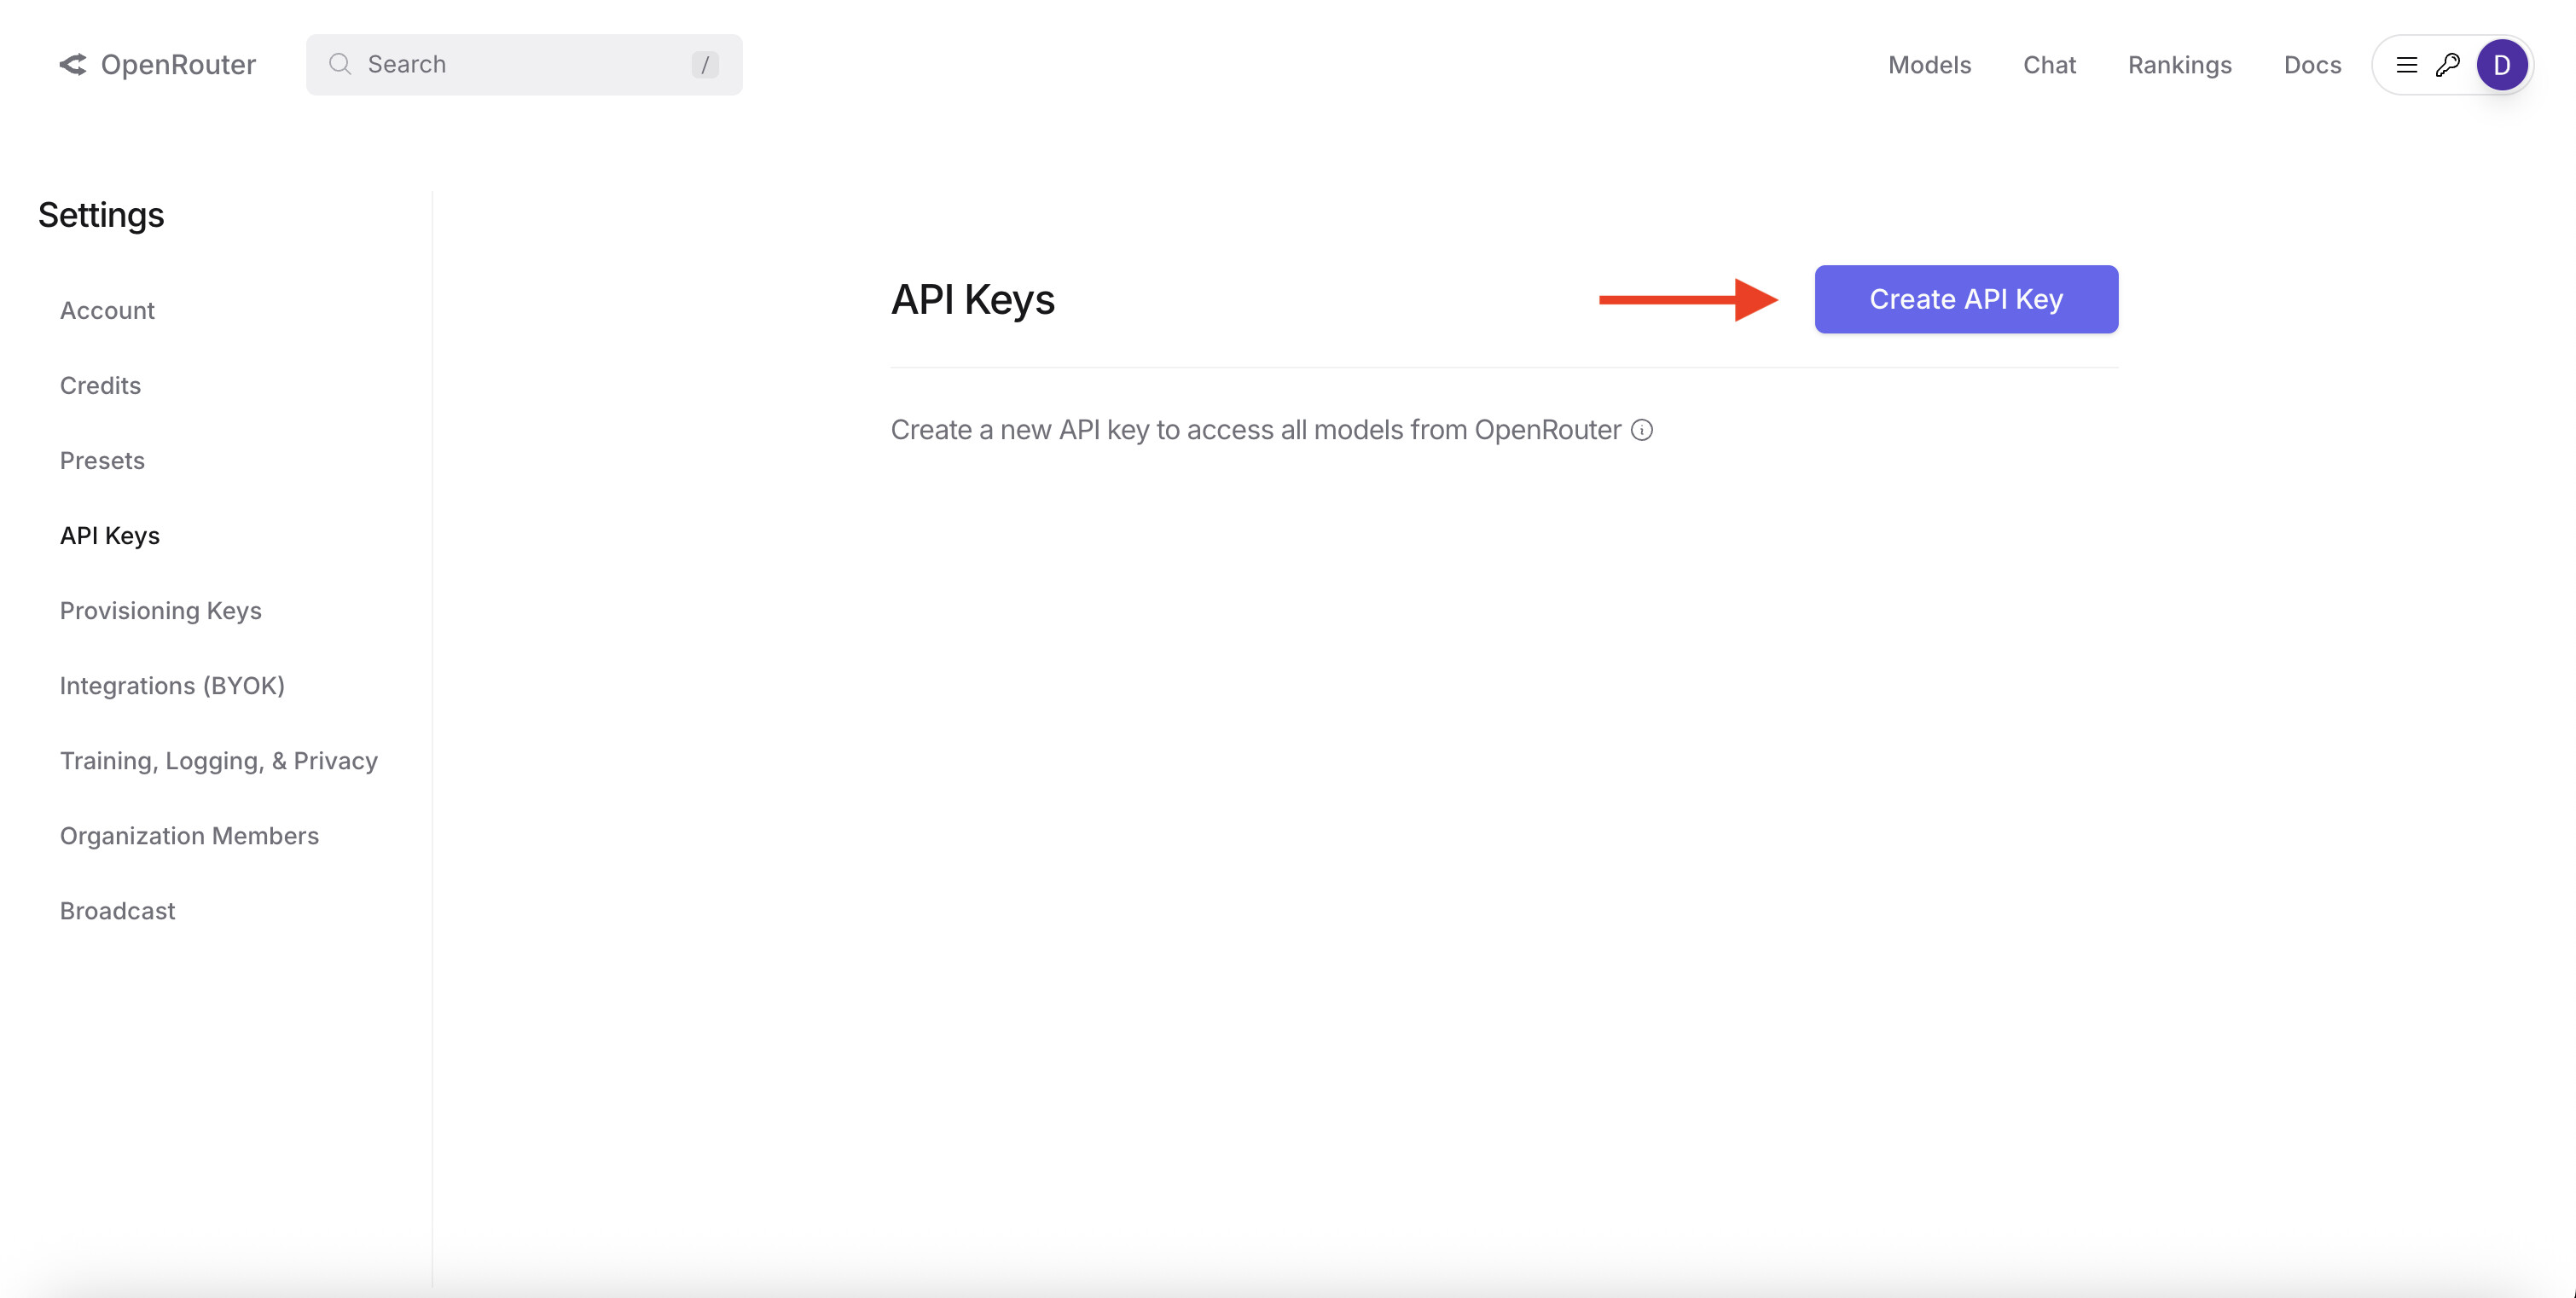
Task: Click the key icon in header
Action: 2447,65
